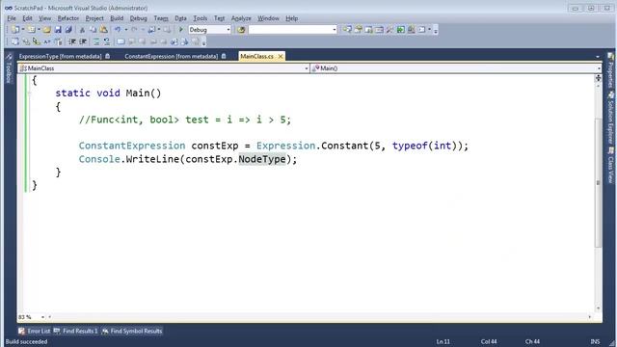Show the Find Symbol Results panel
Viewport: 617px width, 347px height.
tap(132, 331)
